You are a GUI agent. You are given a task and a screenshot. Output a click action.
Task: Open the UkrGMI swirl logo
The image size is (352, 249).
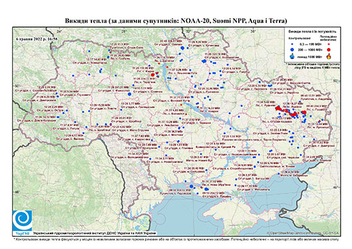point(22,221)
